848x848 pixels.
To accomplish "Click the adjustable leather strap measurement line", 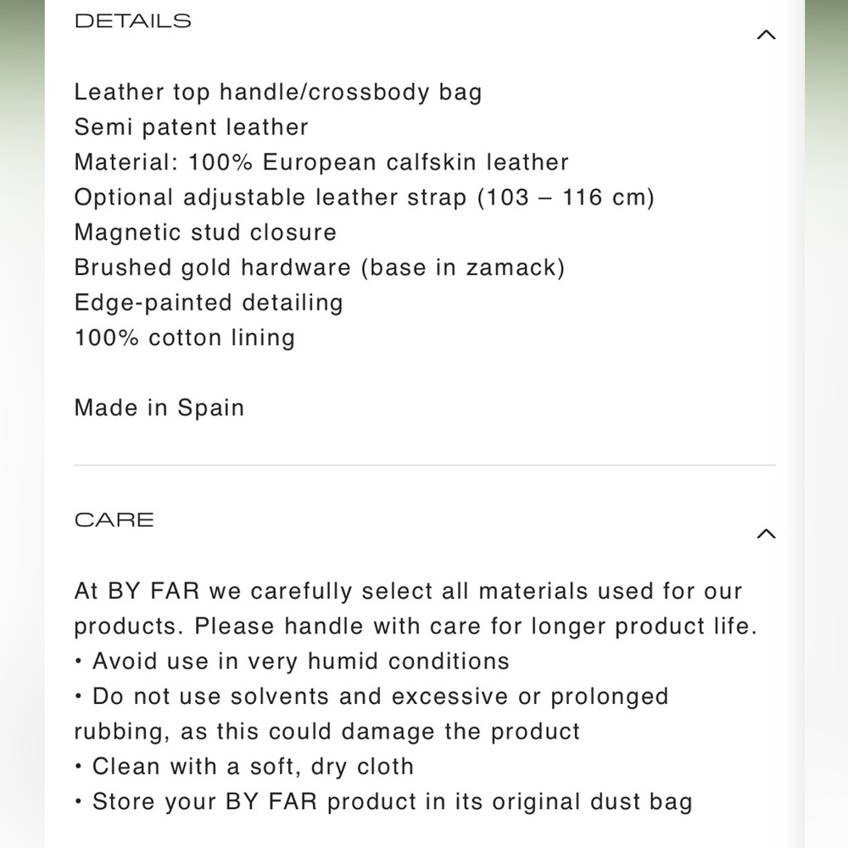I will [365, 198].
